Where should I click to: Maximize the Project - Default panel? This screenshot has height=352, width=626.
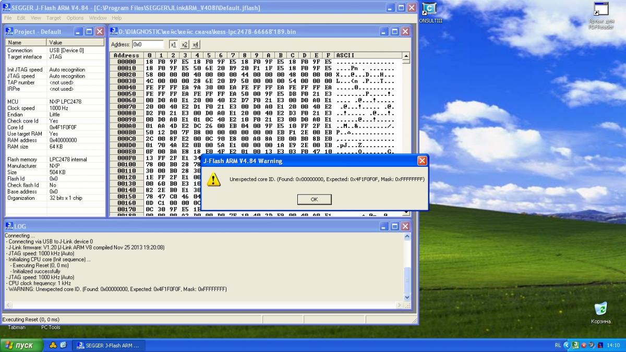coord(89,32)
